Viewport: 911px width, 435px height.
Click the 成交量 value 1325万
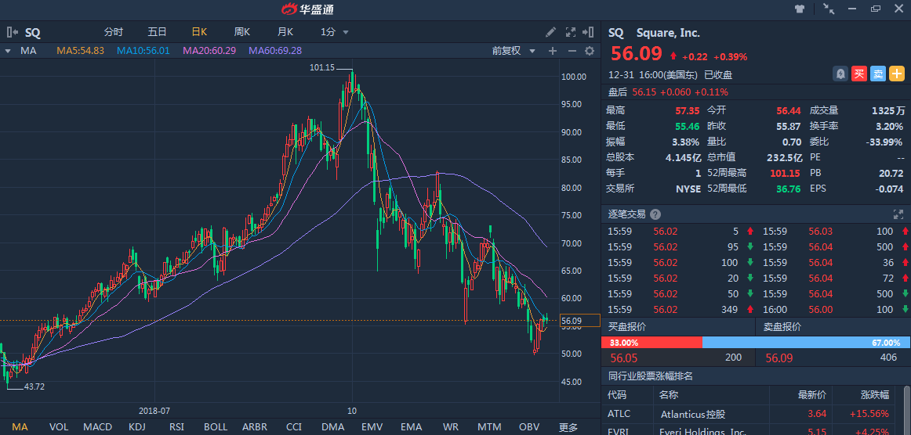point(887,110)
